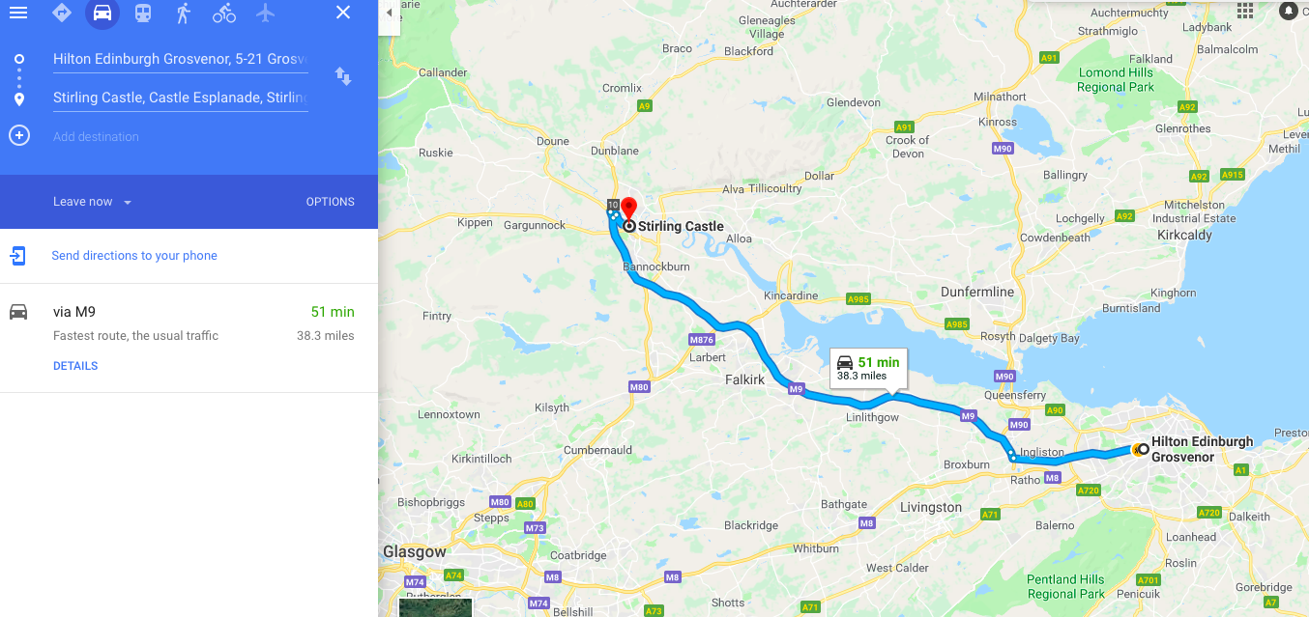The width and height of the screenshot is (1309, 617).
Task: Click the add destination plus icon
Action: [x=19, y=135]
